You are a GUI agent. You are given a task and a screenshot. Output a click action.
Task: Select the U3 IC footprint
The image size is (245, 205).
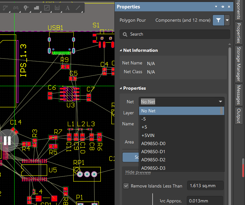69,94
